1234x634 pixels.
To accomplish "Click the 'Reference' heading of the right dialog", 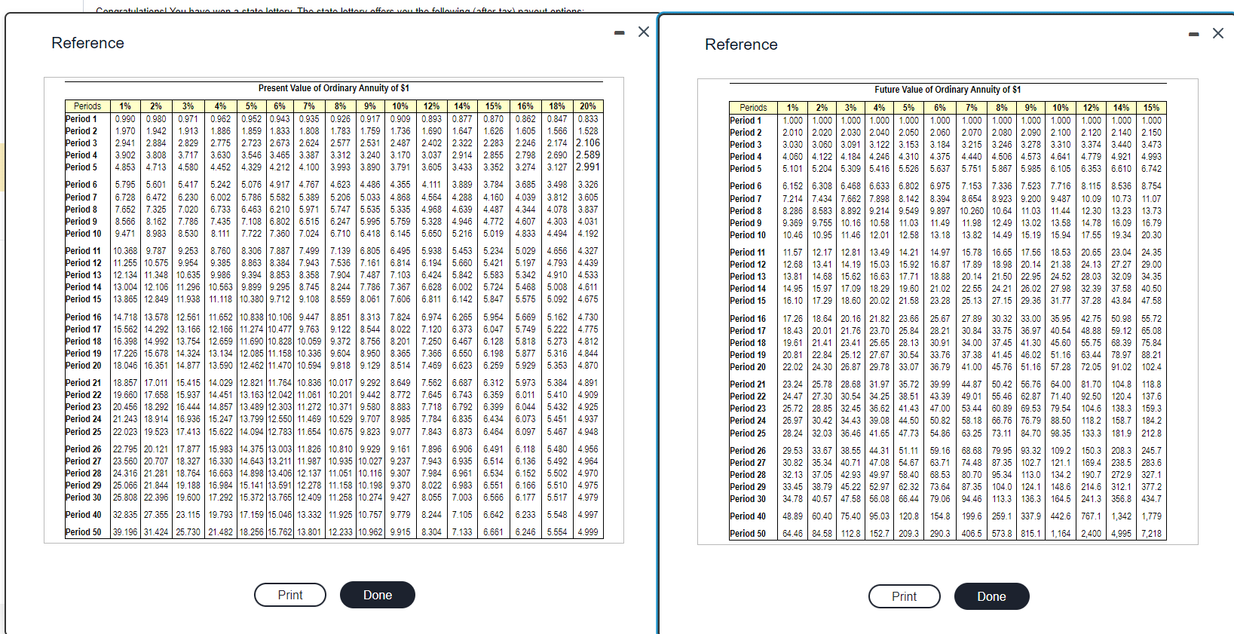I will [x=741, y=44].
